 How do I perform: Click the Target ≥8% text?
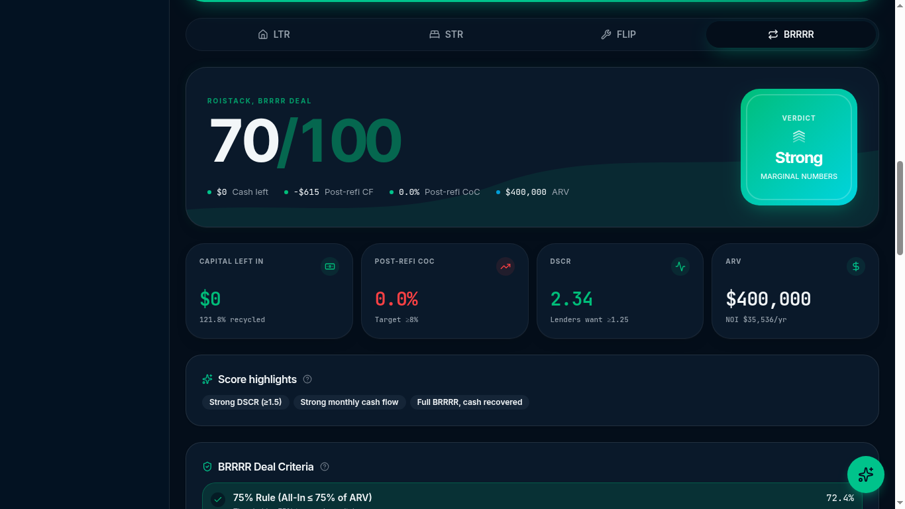click(396, 319)
